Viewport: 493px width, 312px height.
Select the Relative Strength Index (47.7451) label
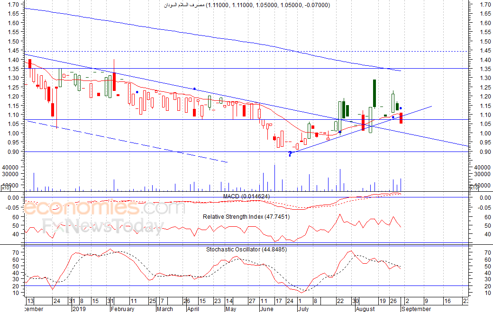coord(246,216)
